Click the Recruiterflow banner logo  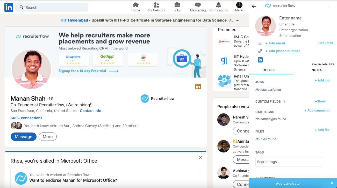pyautogui.click(x=32, y=37)
